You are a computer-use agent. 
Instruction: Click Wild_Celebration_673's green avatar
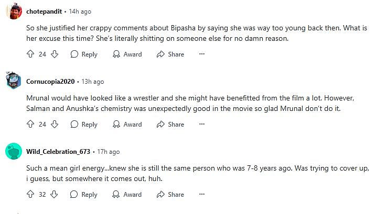[x=13, y=151]
